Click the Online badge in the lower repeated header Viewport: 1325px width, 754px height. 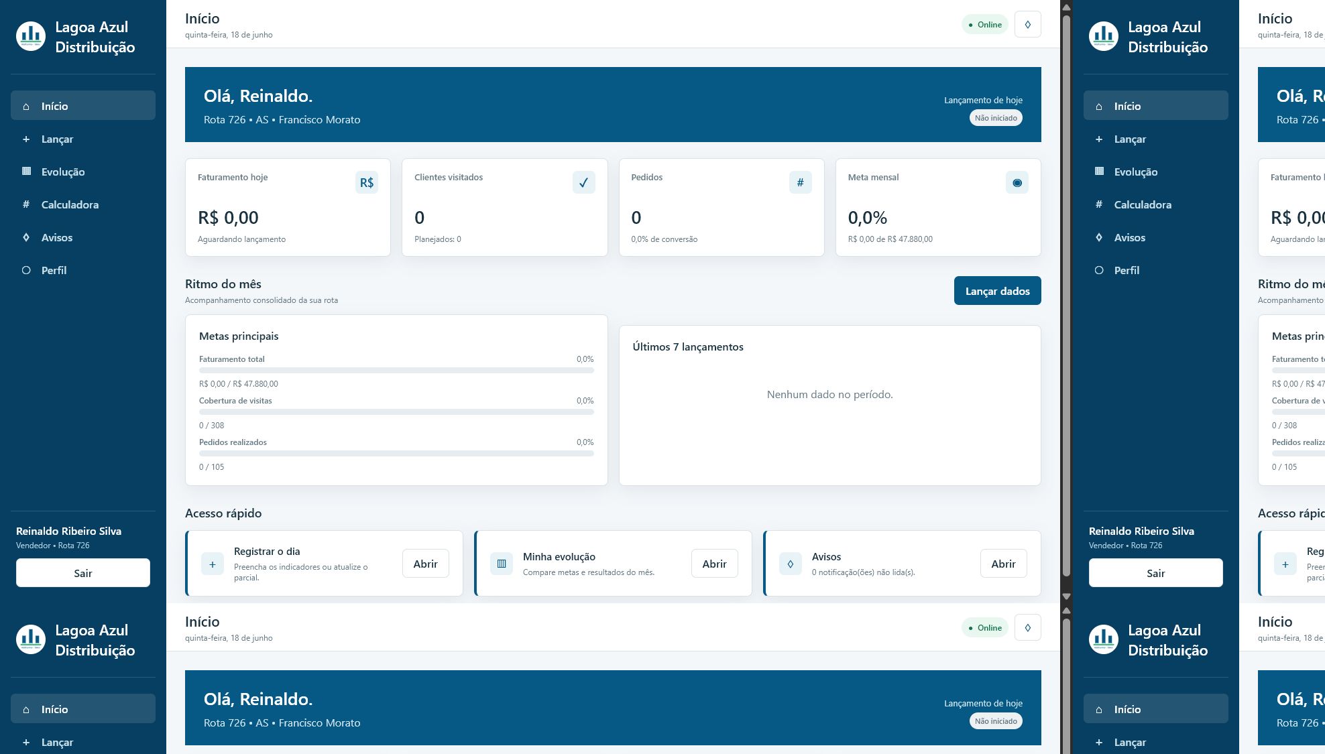pyautogui.click(x=984, y=628)
